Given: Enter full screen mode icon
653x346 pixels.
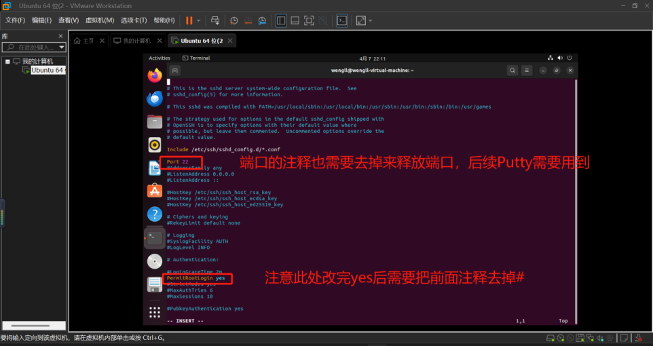Looking at the screenshot, I should (x=309, y=20).
